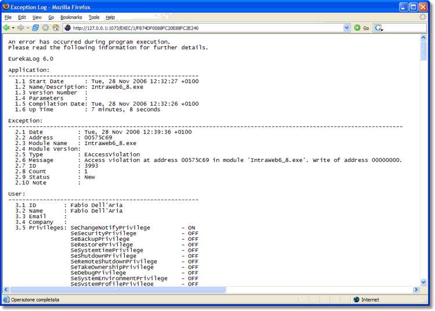435x311 pixels.
Task: Reload the page with the Refresh icon
Action: pyautogui.click(x=35, y=28)
